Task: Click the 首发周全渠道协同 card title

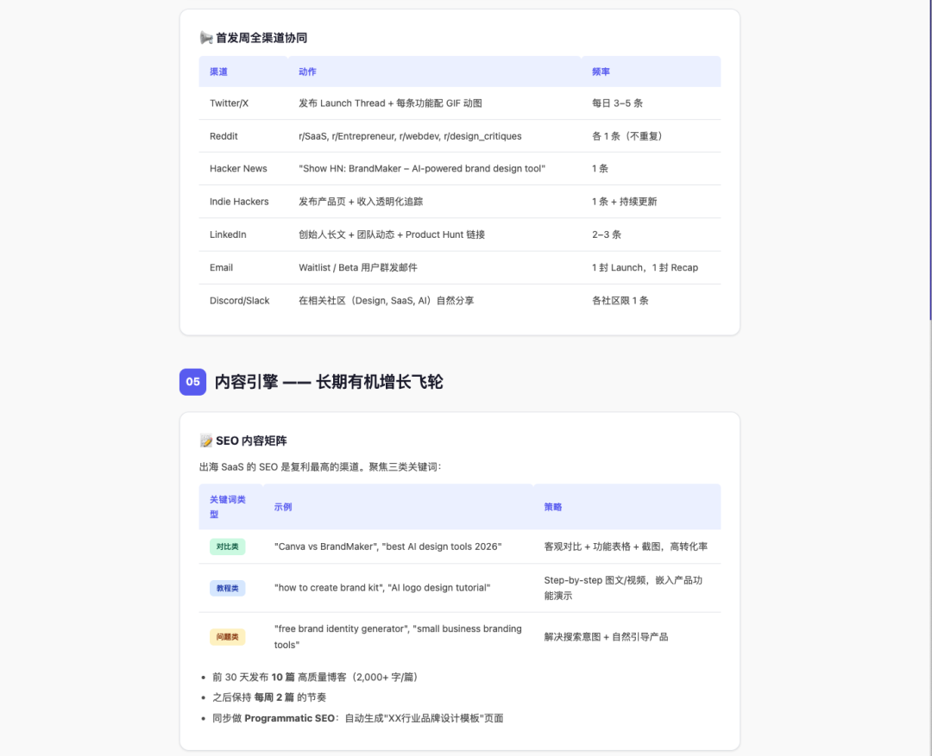Action: click(261, 38)
